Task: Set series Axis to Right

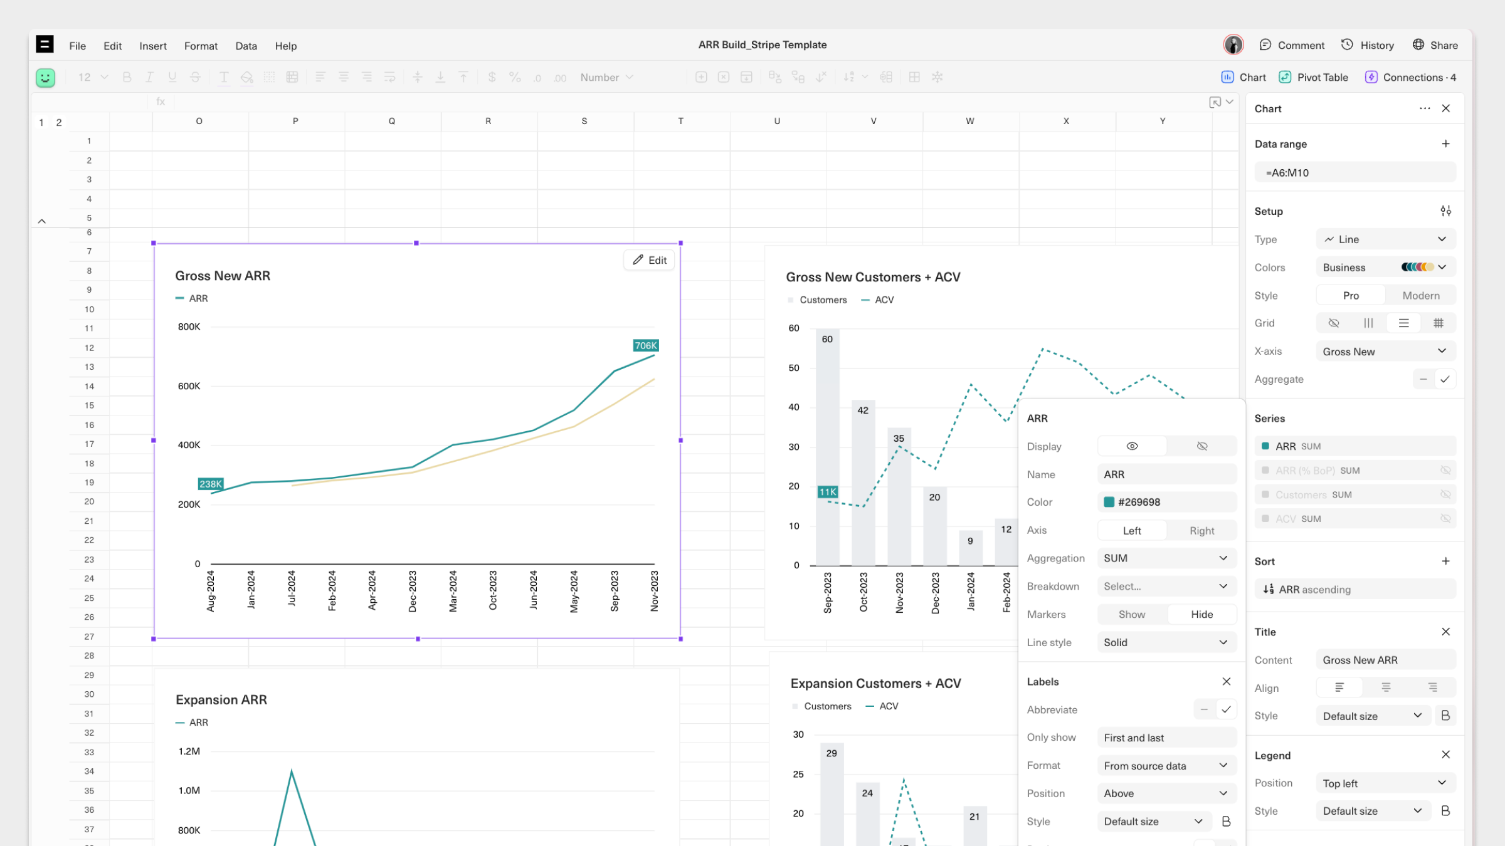Action: pos(1201,531)
